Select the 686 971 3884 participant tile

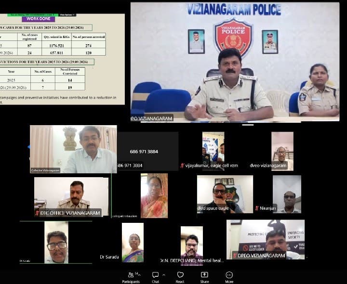coord(148,152)
